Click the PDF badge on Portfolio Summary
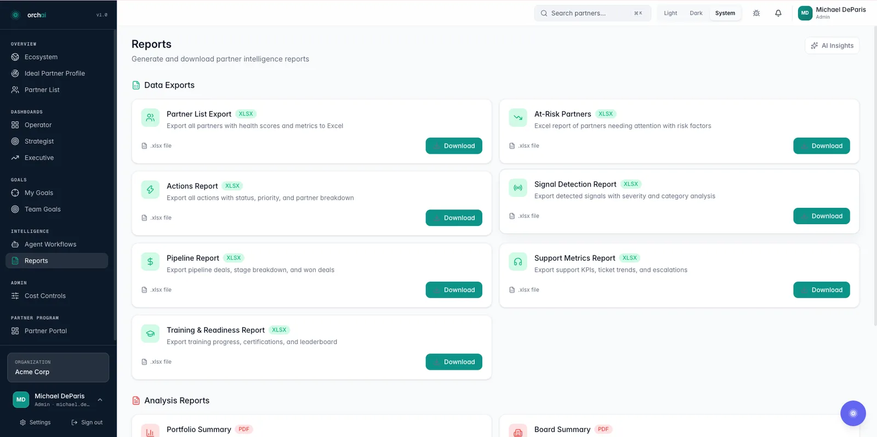Image resolution: width=877 pixels, height=437 pixels. [244, 429]
